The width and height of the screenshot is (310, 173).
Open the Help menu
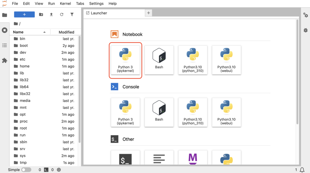[113, 4]
